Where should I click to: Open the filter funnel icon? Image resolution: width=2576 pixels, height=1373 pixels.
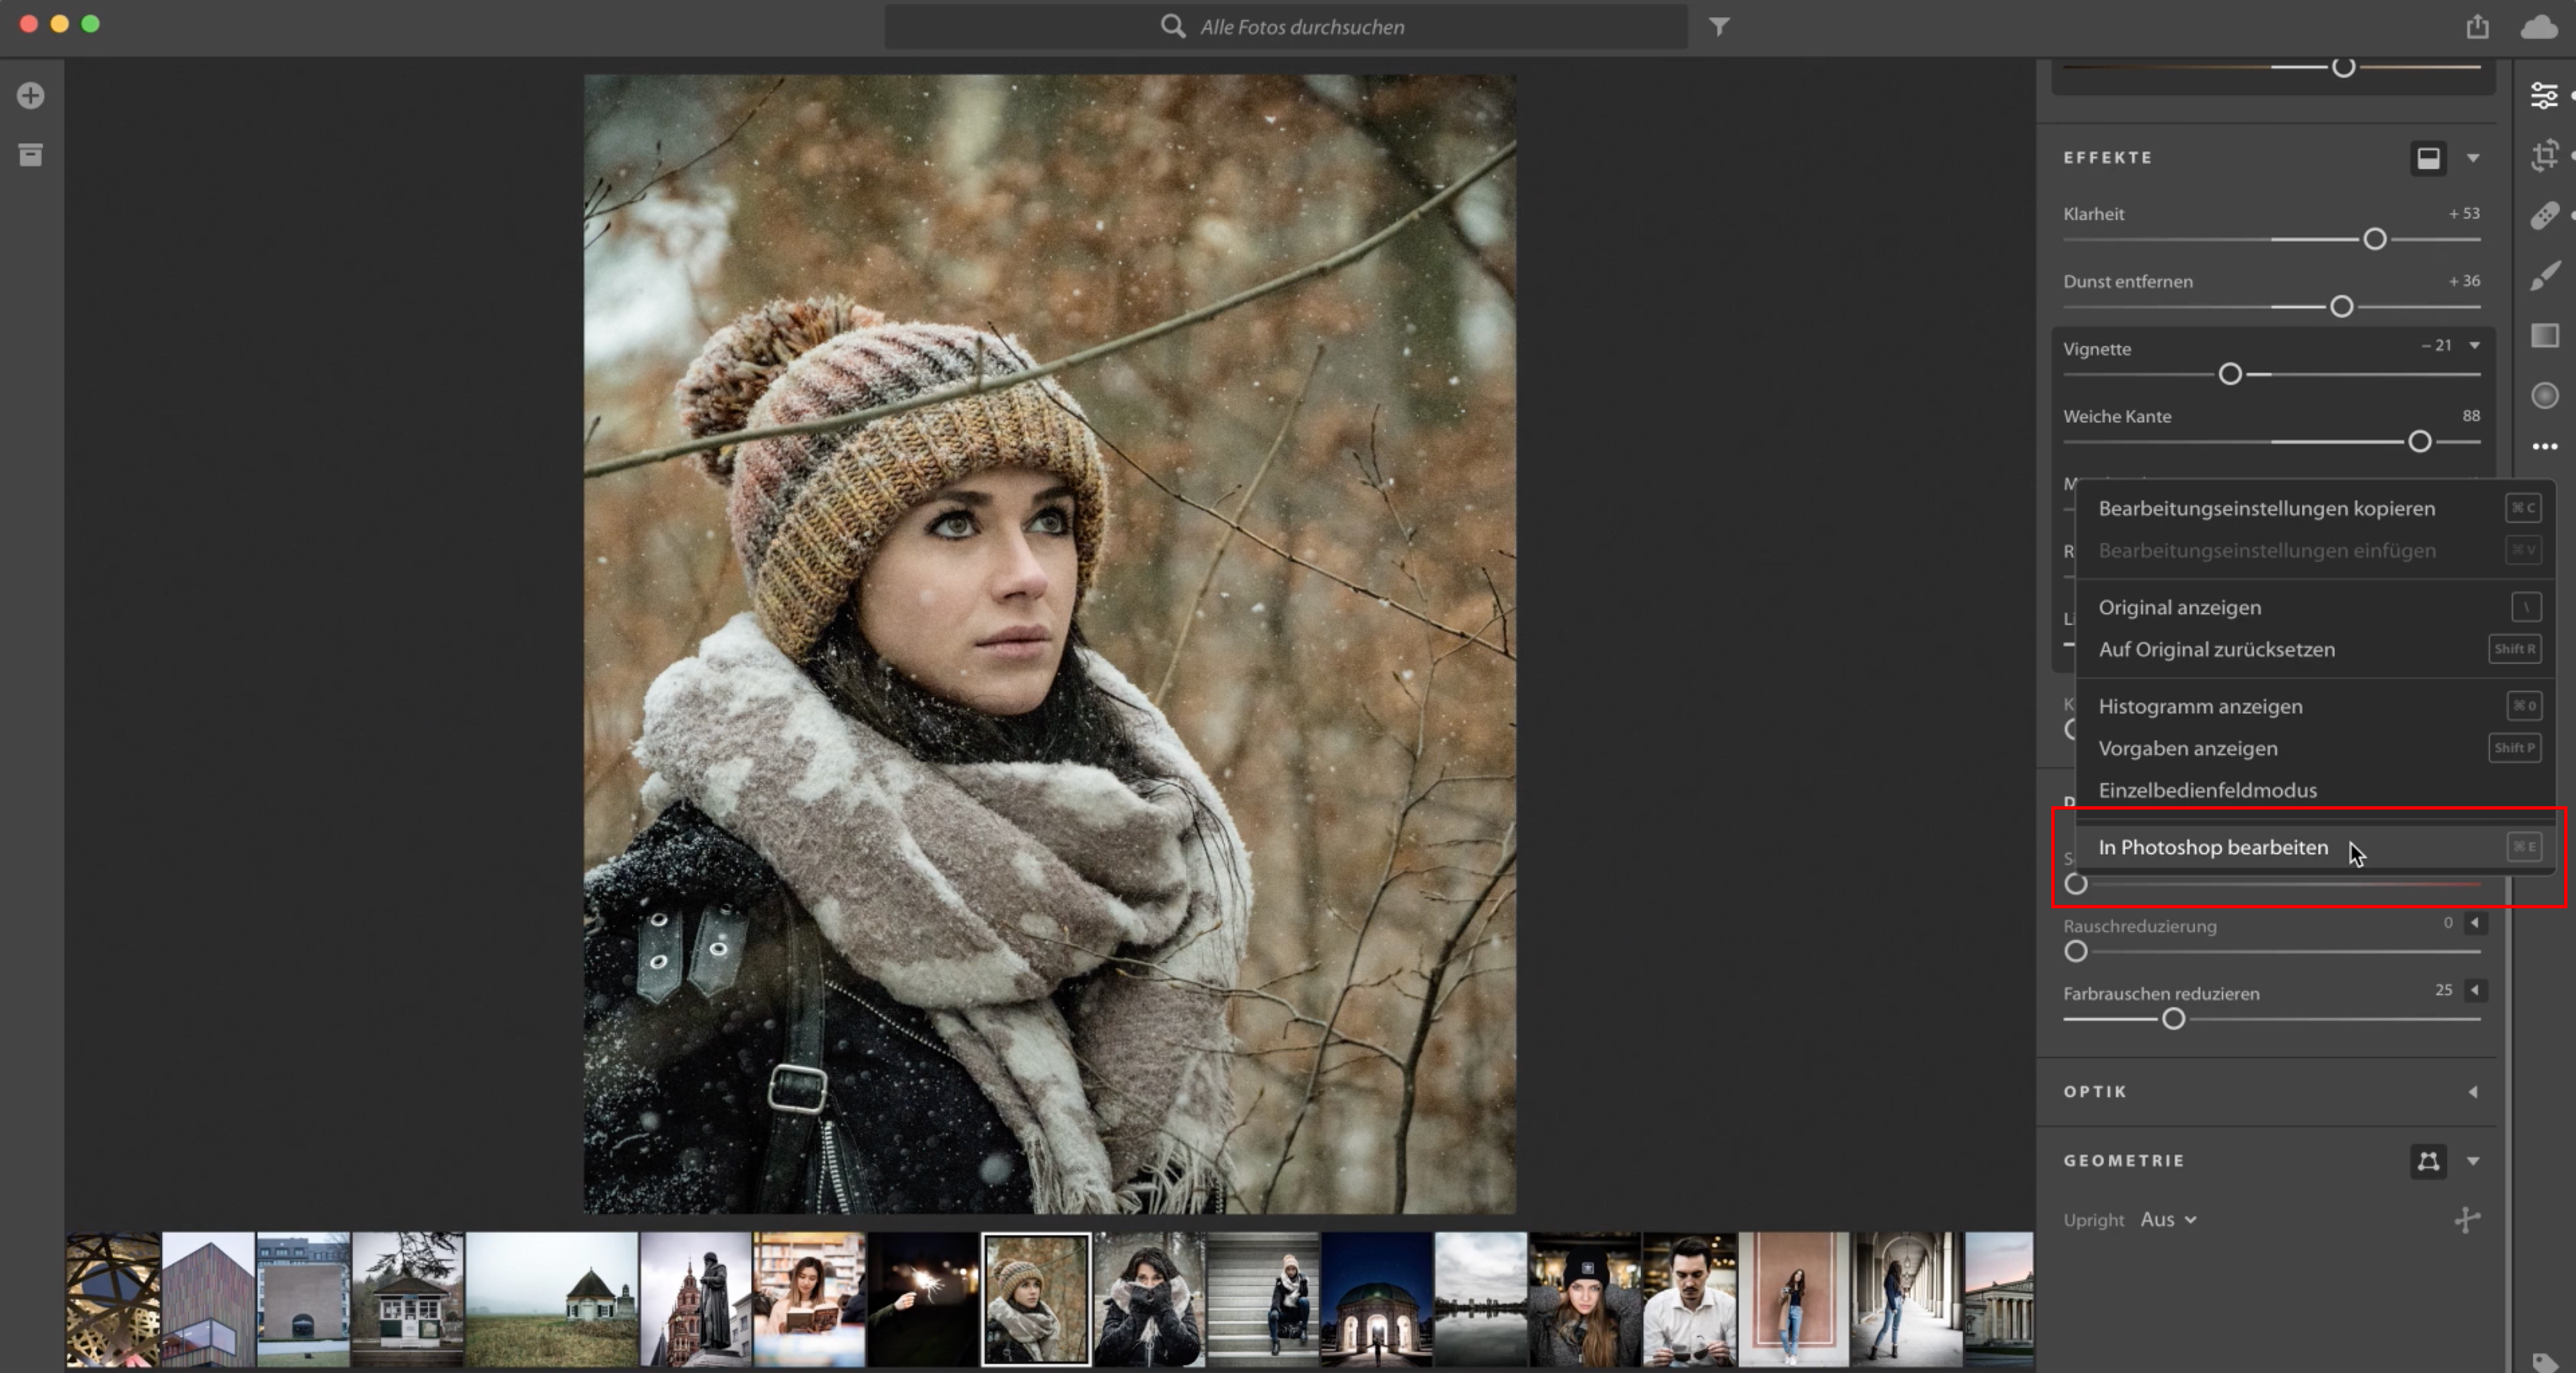(x=1719, y=27)
